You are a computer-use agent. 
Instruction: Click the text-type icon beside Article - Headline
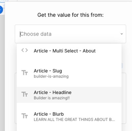(x=24, y=94)
